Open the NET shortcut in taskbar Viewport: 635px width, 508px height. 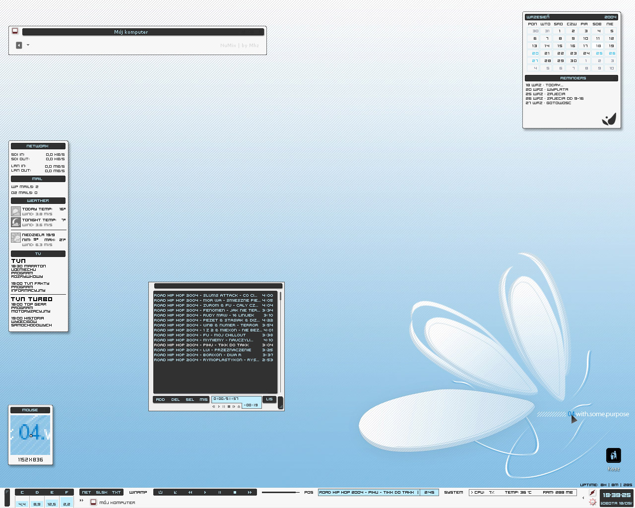[x=86, y=493]
